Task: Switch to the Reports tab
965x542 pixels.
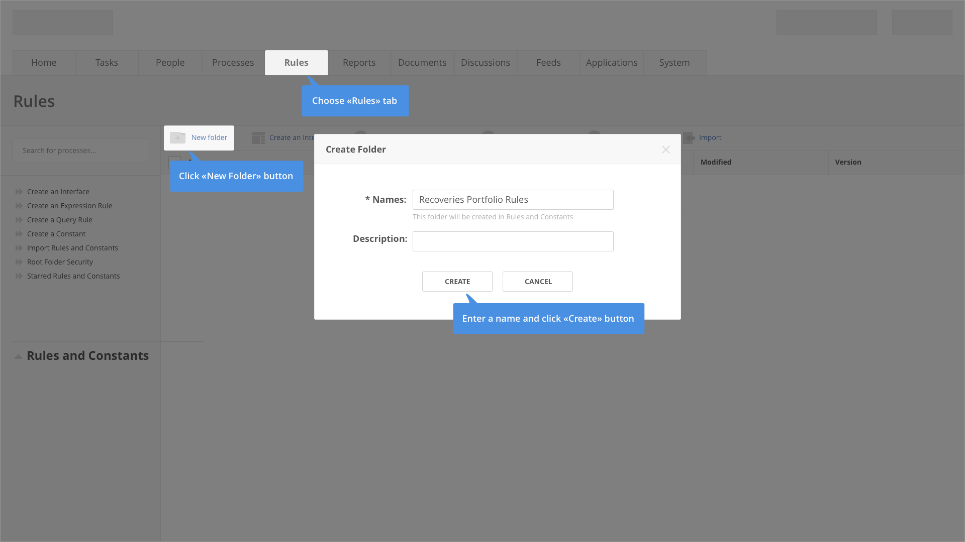Action: 359,63
